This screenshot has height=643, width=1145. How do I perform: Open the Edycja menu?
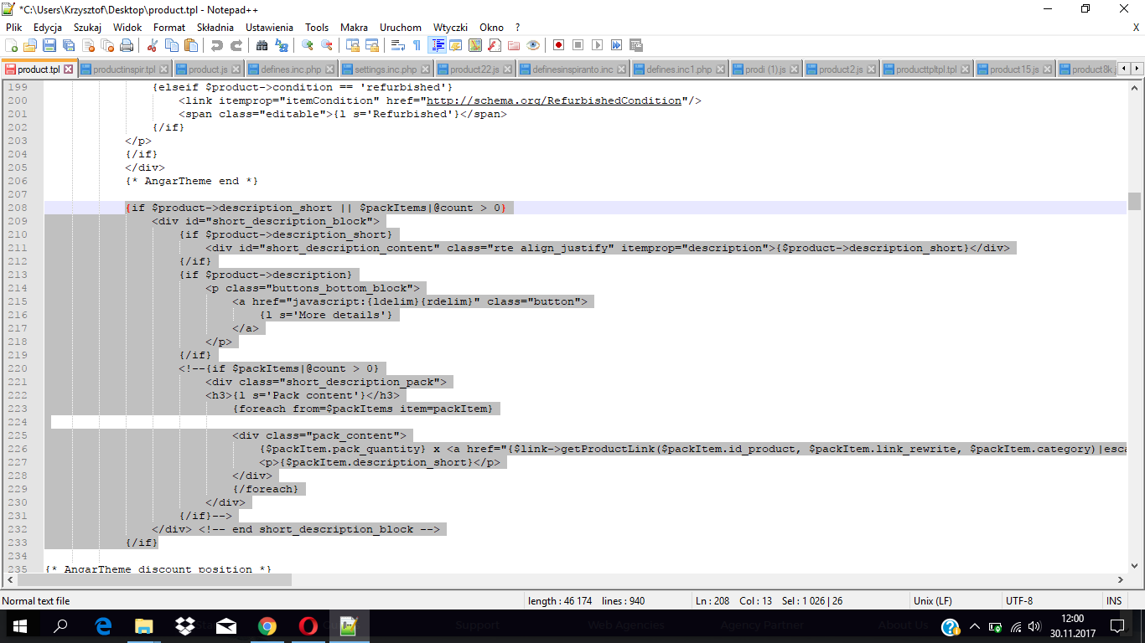coord(48,28)
